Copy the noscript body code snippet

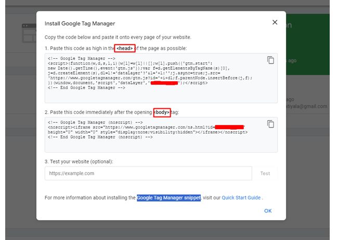(x=270, y=124)
